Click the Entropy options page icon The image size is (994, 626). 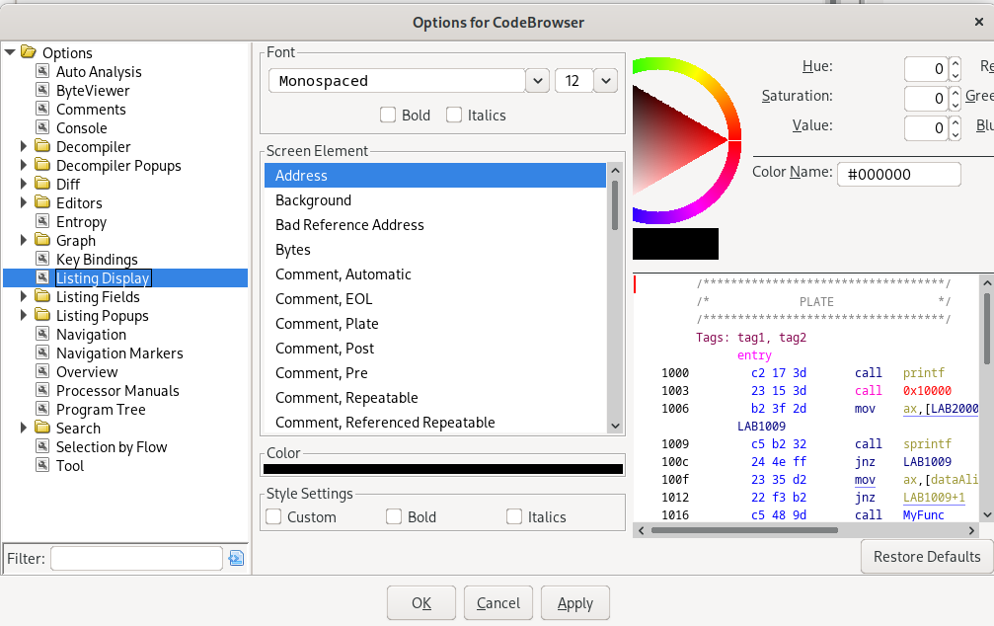click(x=42, y=221)
